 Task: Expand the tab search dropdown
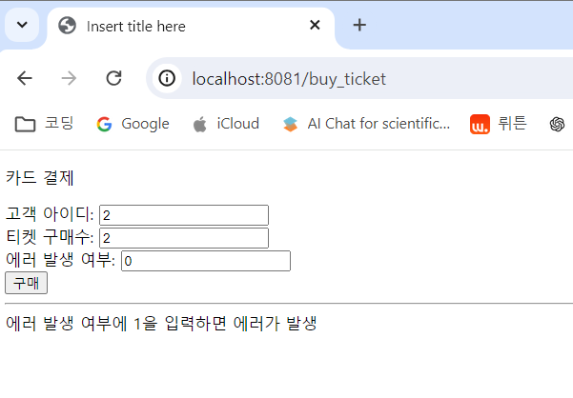tap(22, 25)
